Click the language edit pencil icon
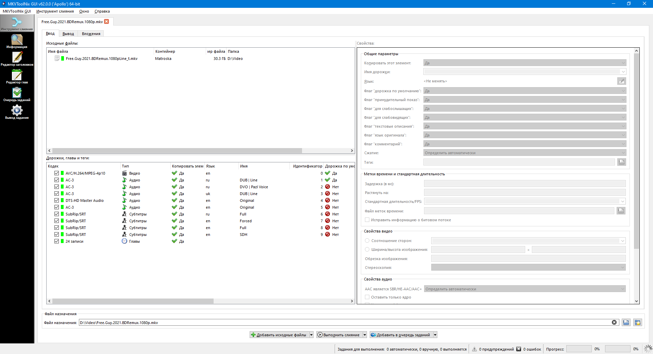Image resolution: width=653 pixels, height=354 pixels. tap(621, 81)
